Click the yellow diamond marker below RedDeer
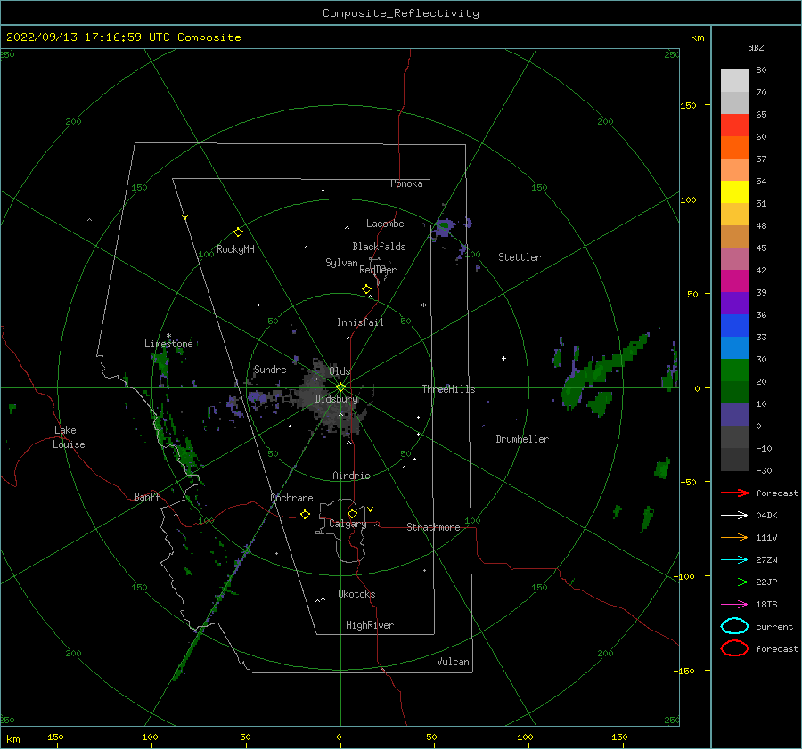The height and width of the screenshot is (749, 802). [x=366, y=289]
